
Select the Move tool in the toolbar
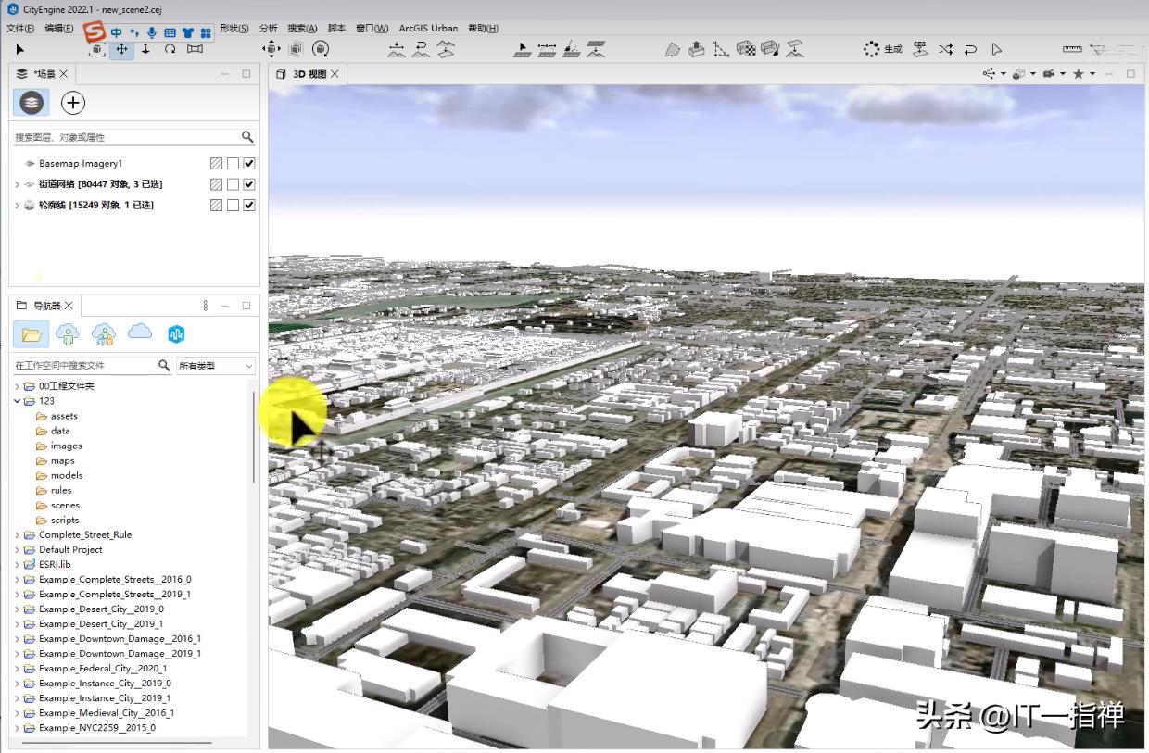[x=121, y=50]
